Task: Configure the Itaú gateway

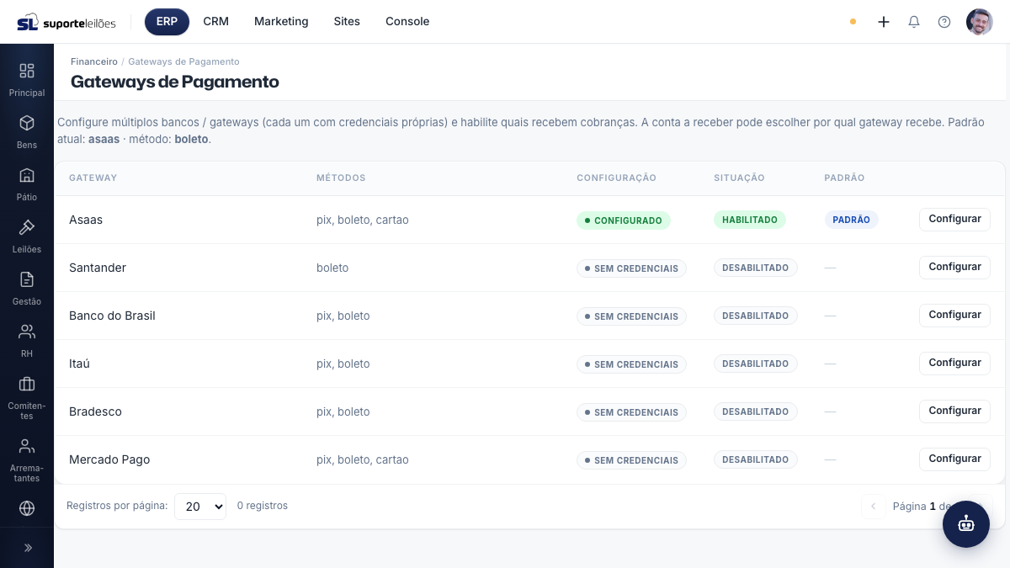Action: tap(954, 363)
